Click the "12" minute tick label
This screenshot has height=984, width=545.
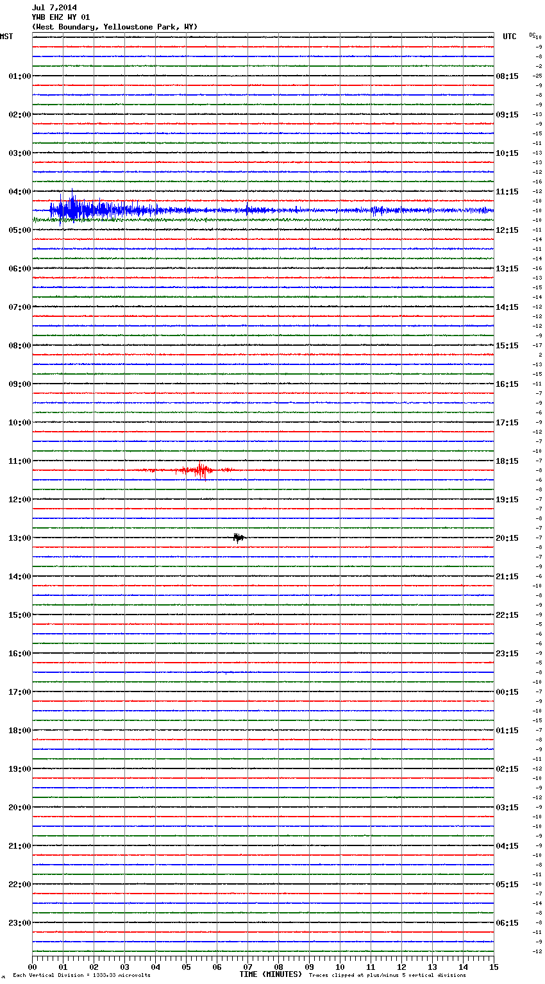[x=401, y=967]
